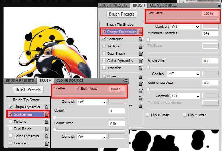Click the Count value input field
Screen dimensions: 222x151
117,111
